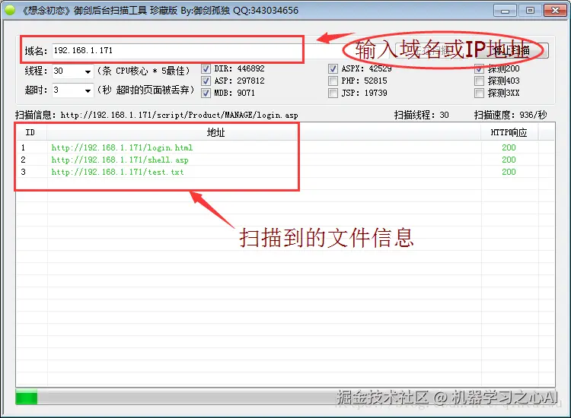Select the login.html result row
The image size is (571, 418).
285,147
